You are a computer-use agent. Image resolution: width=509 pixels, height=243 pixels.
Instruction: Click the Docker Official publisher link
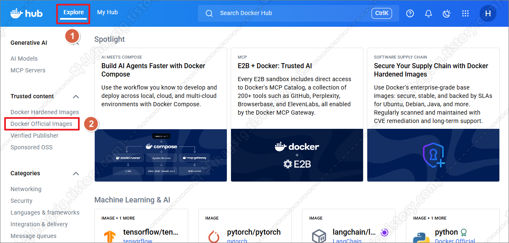pos(455,241)
